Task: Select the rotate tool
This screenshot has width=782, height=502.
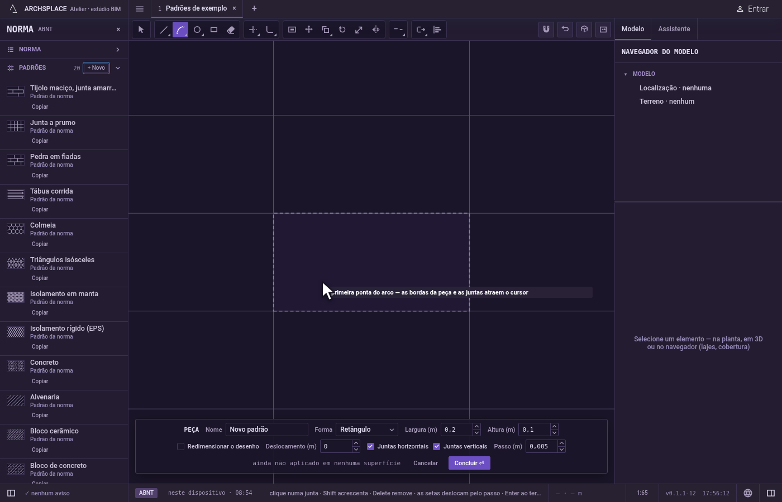Action: 342,30
